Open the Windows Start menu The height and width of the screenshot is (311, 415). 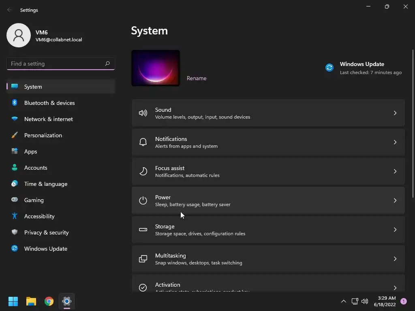coord(13,301)
